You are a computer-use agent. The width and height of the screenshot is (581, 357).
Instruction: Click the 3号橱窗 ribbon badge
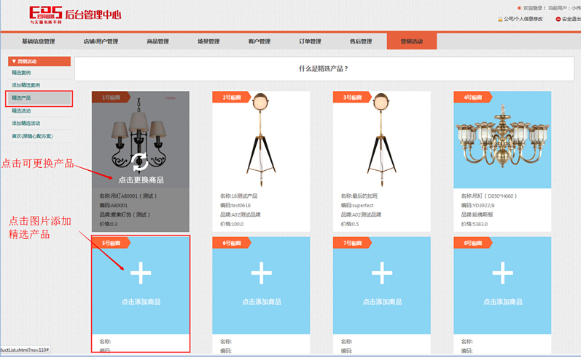[352, 97]
